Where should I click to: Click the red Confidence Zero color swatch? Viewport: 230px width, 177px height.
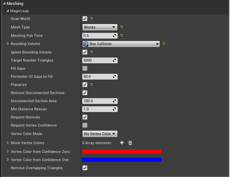click(122, 152)
